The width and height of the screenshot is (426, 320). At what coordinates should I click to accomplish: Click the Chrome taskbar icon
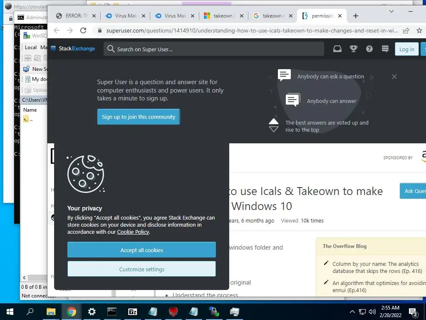pyautogui.click(x=72, y=312)
